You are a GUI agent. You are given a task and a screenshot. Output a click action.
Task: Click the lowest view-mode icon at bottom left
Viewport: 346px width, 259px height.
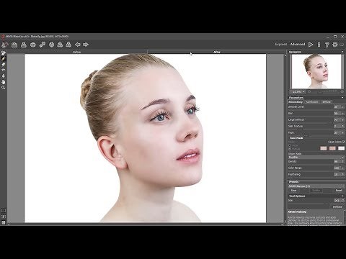(4, 222)
